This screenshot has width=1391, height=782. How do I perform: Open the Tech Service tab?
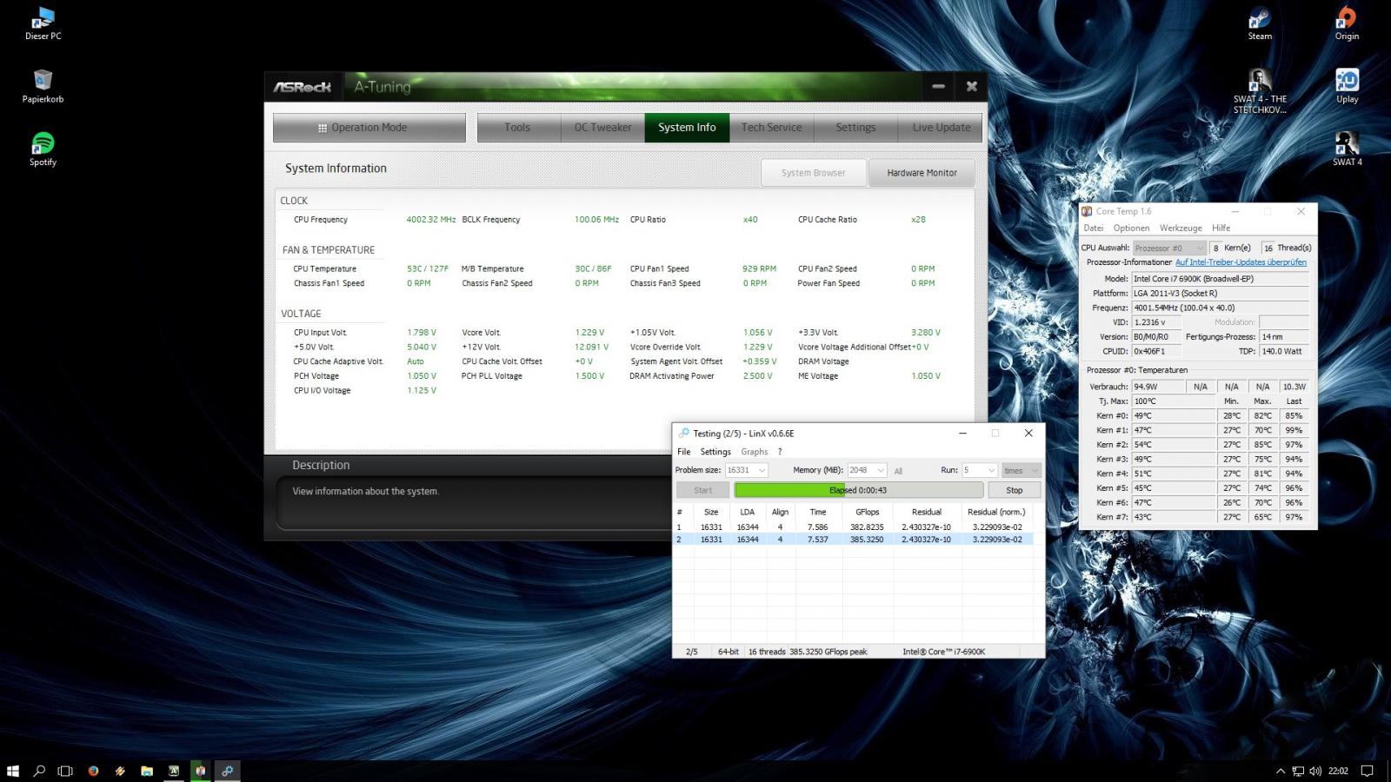(x=771, y=128)
